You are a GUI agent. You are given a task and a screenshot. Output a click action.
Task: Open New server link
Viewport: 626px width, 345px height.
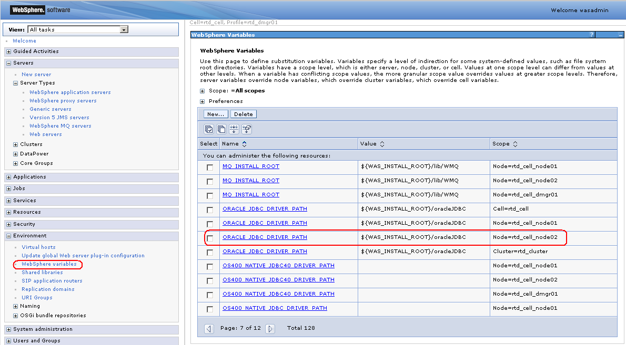pos(36,74)
